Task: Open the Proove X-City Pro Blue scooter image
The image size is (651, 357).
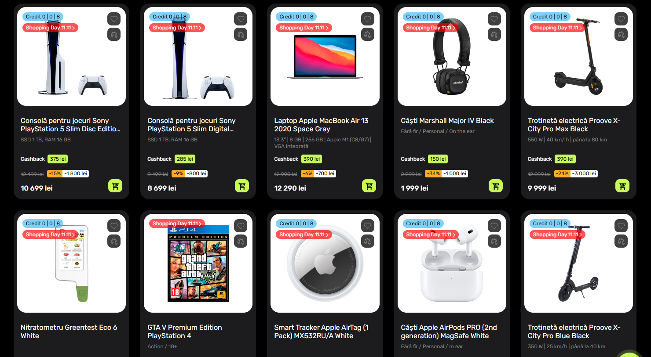Action: pyautogui.click(x=578, y=263)
